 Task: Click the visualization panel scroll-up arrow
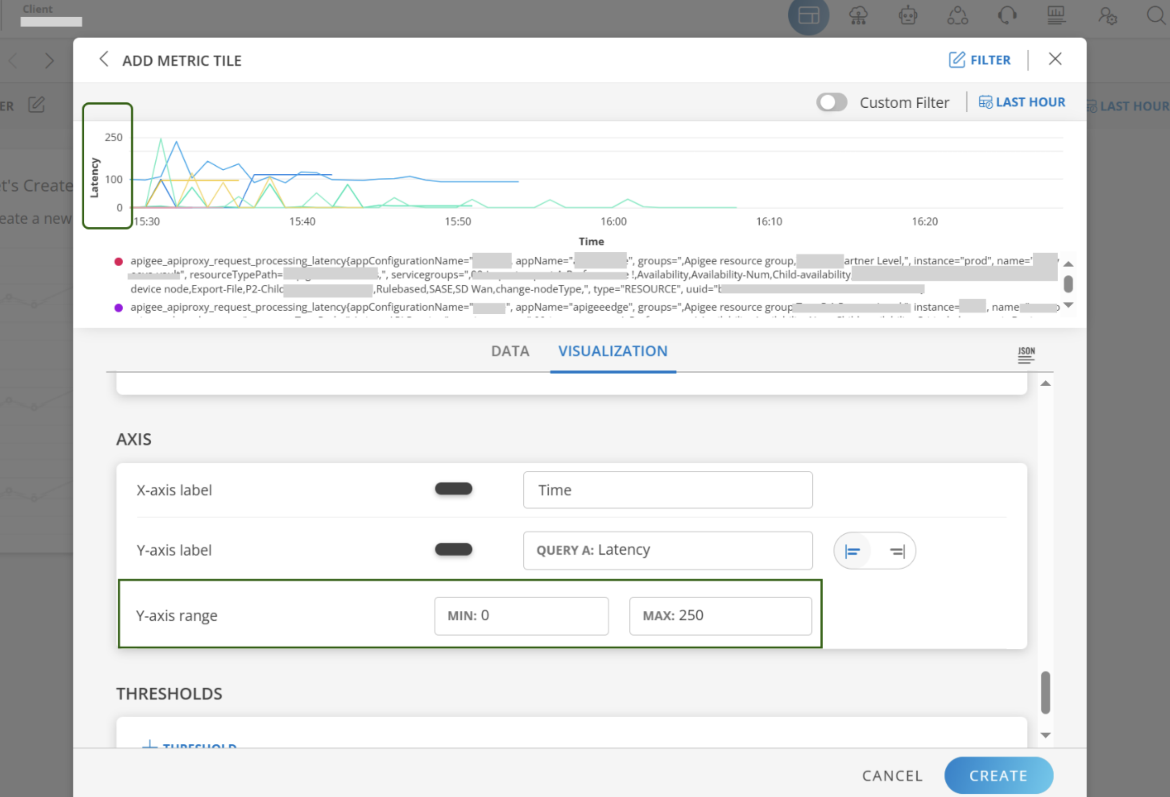coord(1046,383)
